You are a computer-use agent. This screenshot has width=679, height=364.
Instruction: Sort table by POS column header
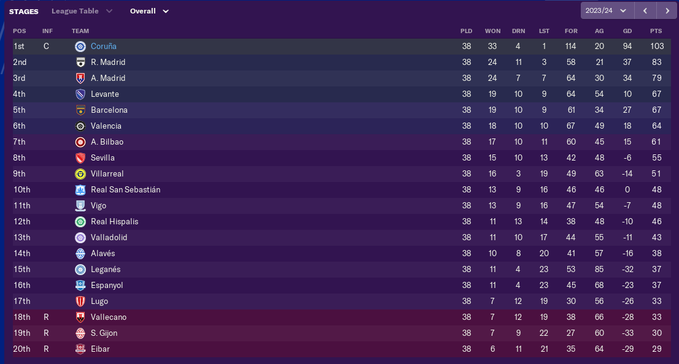(20, 31)
